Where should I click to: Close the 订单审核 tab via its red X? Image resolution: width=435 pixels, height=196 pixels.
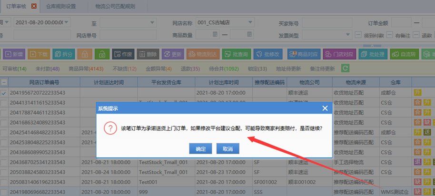(34, 6)
